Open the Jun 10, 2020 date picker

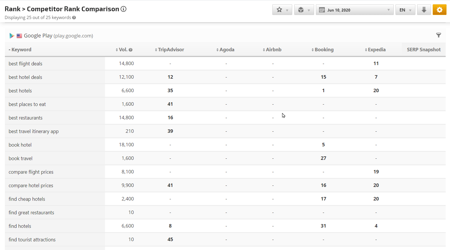pyautogui.click(x=355, y=10)
